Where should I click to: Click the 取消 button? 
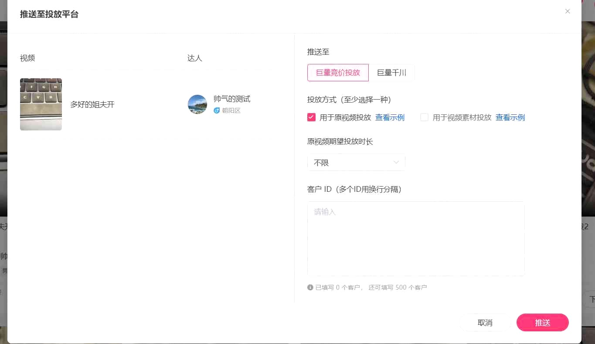[485, 323]
